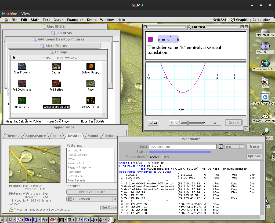Open the Graph menu

58,20
